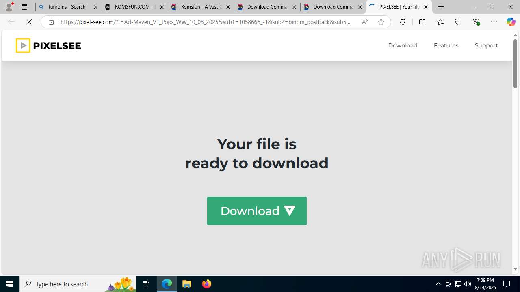
Task: Show hidden tray icons
Action: click(438, 284)
